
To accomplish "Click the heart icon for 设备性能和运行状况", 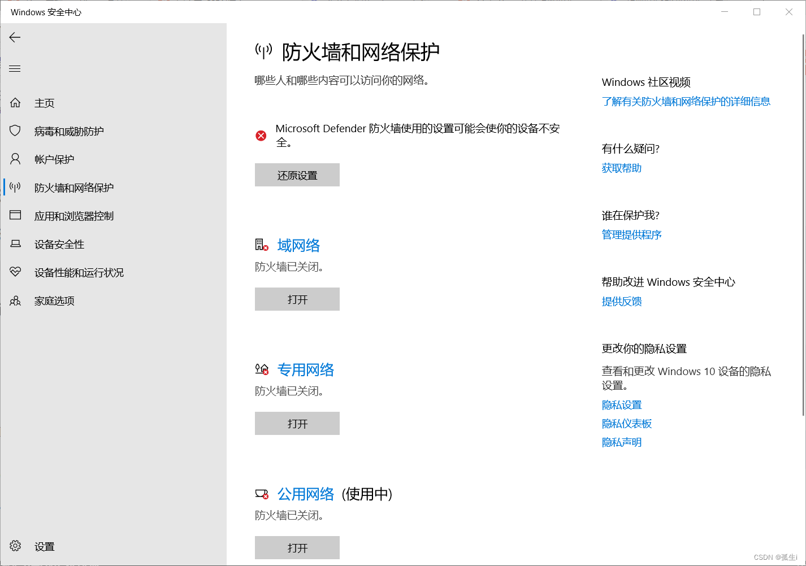I will [x=15, y=272].
